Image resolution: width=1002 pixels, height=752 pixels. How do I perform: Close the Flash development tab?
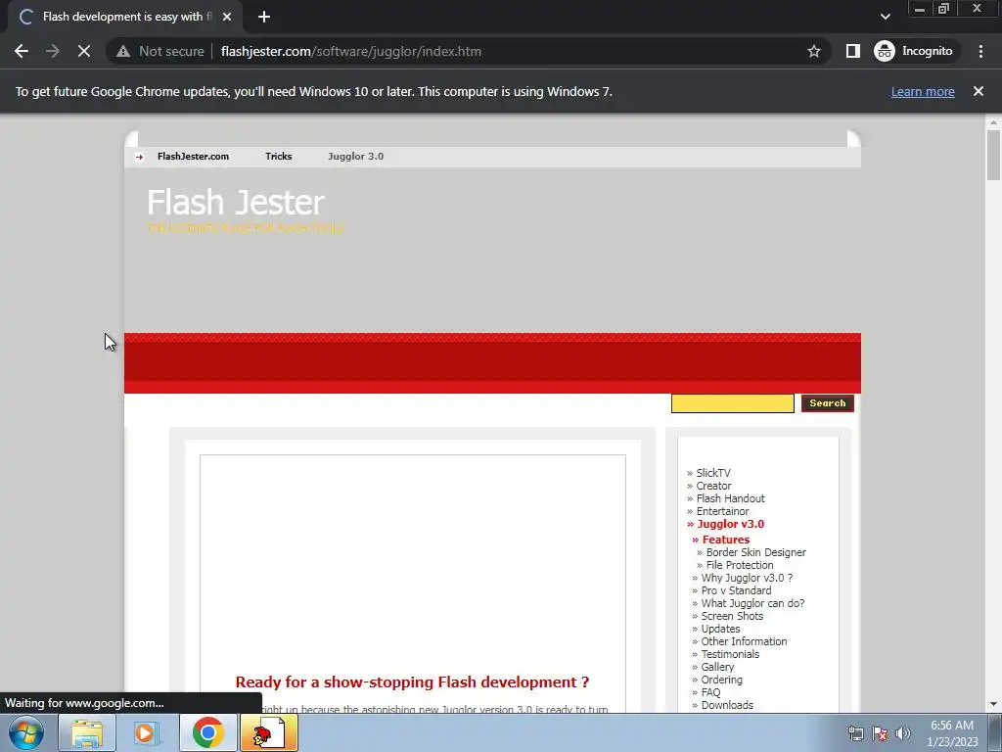(227, 17)
